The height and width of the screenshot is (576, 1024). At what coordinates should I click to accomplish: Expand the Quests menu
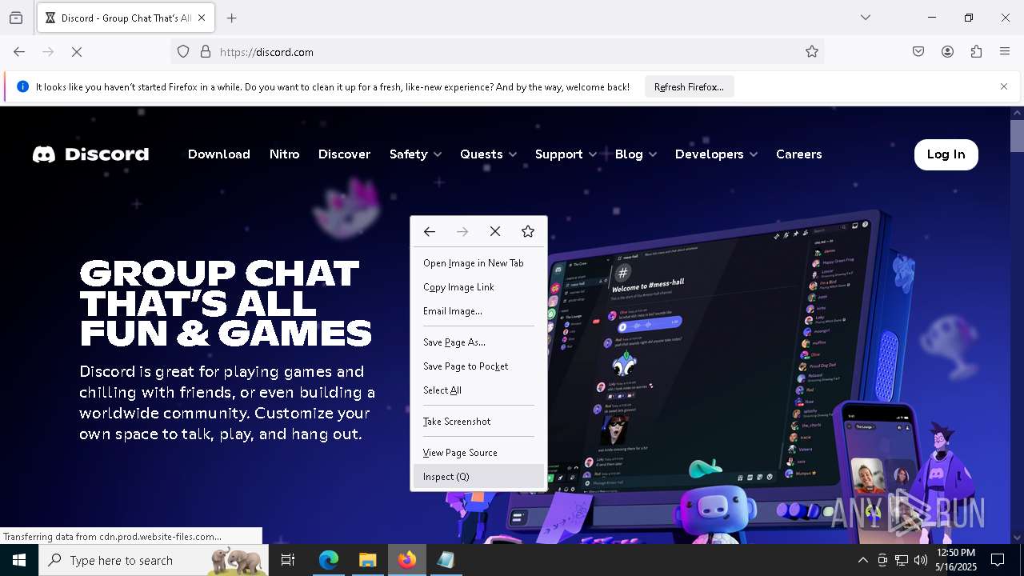coord(488,154)
